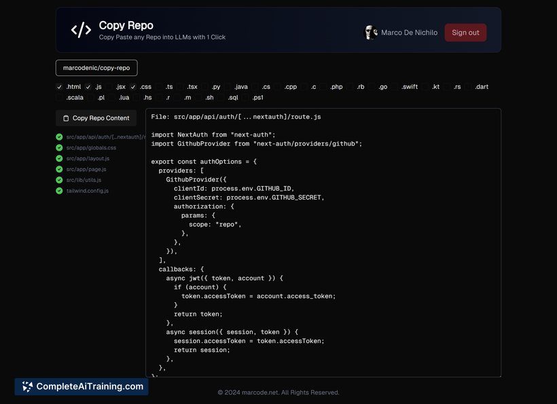Click the 'File: src/app/api/auth' line in the code preview
557x404 pixels.
(x=236, y=117)
